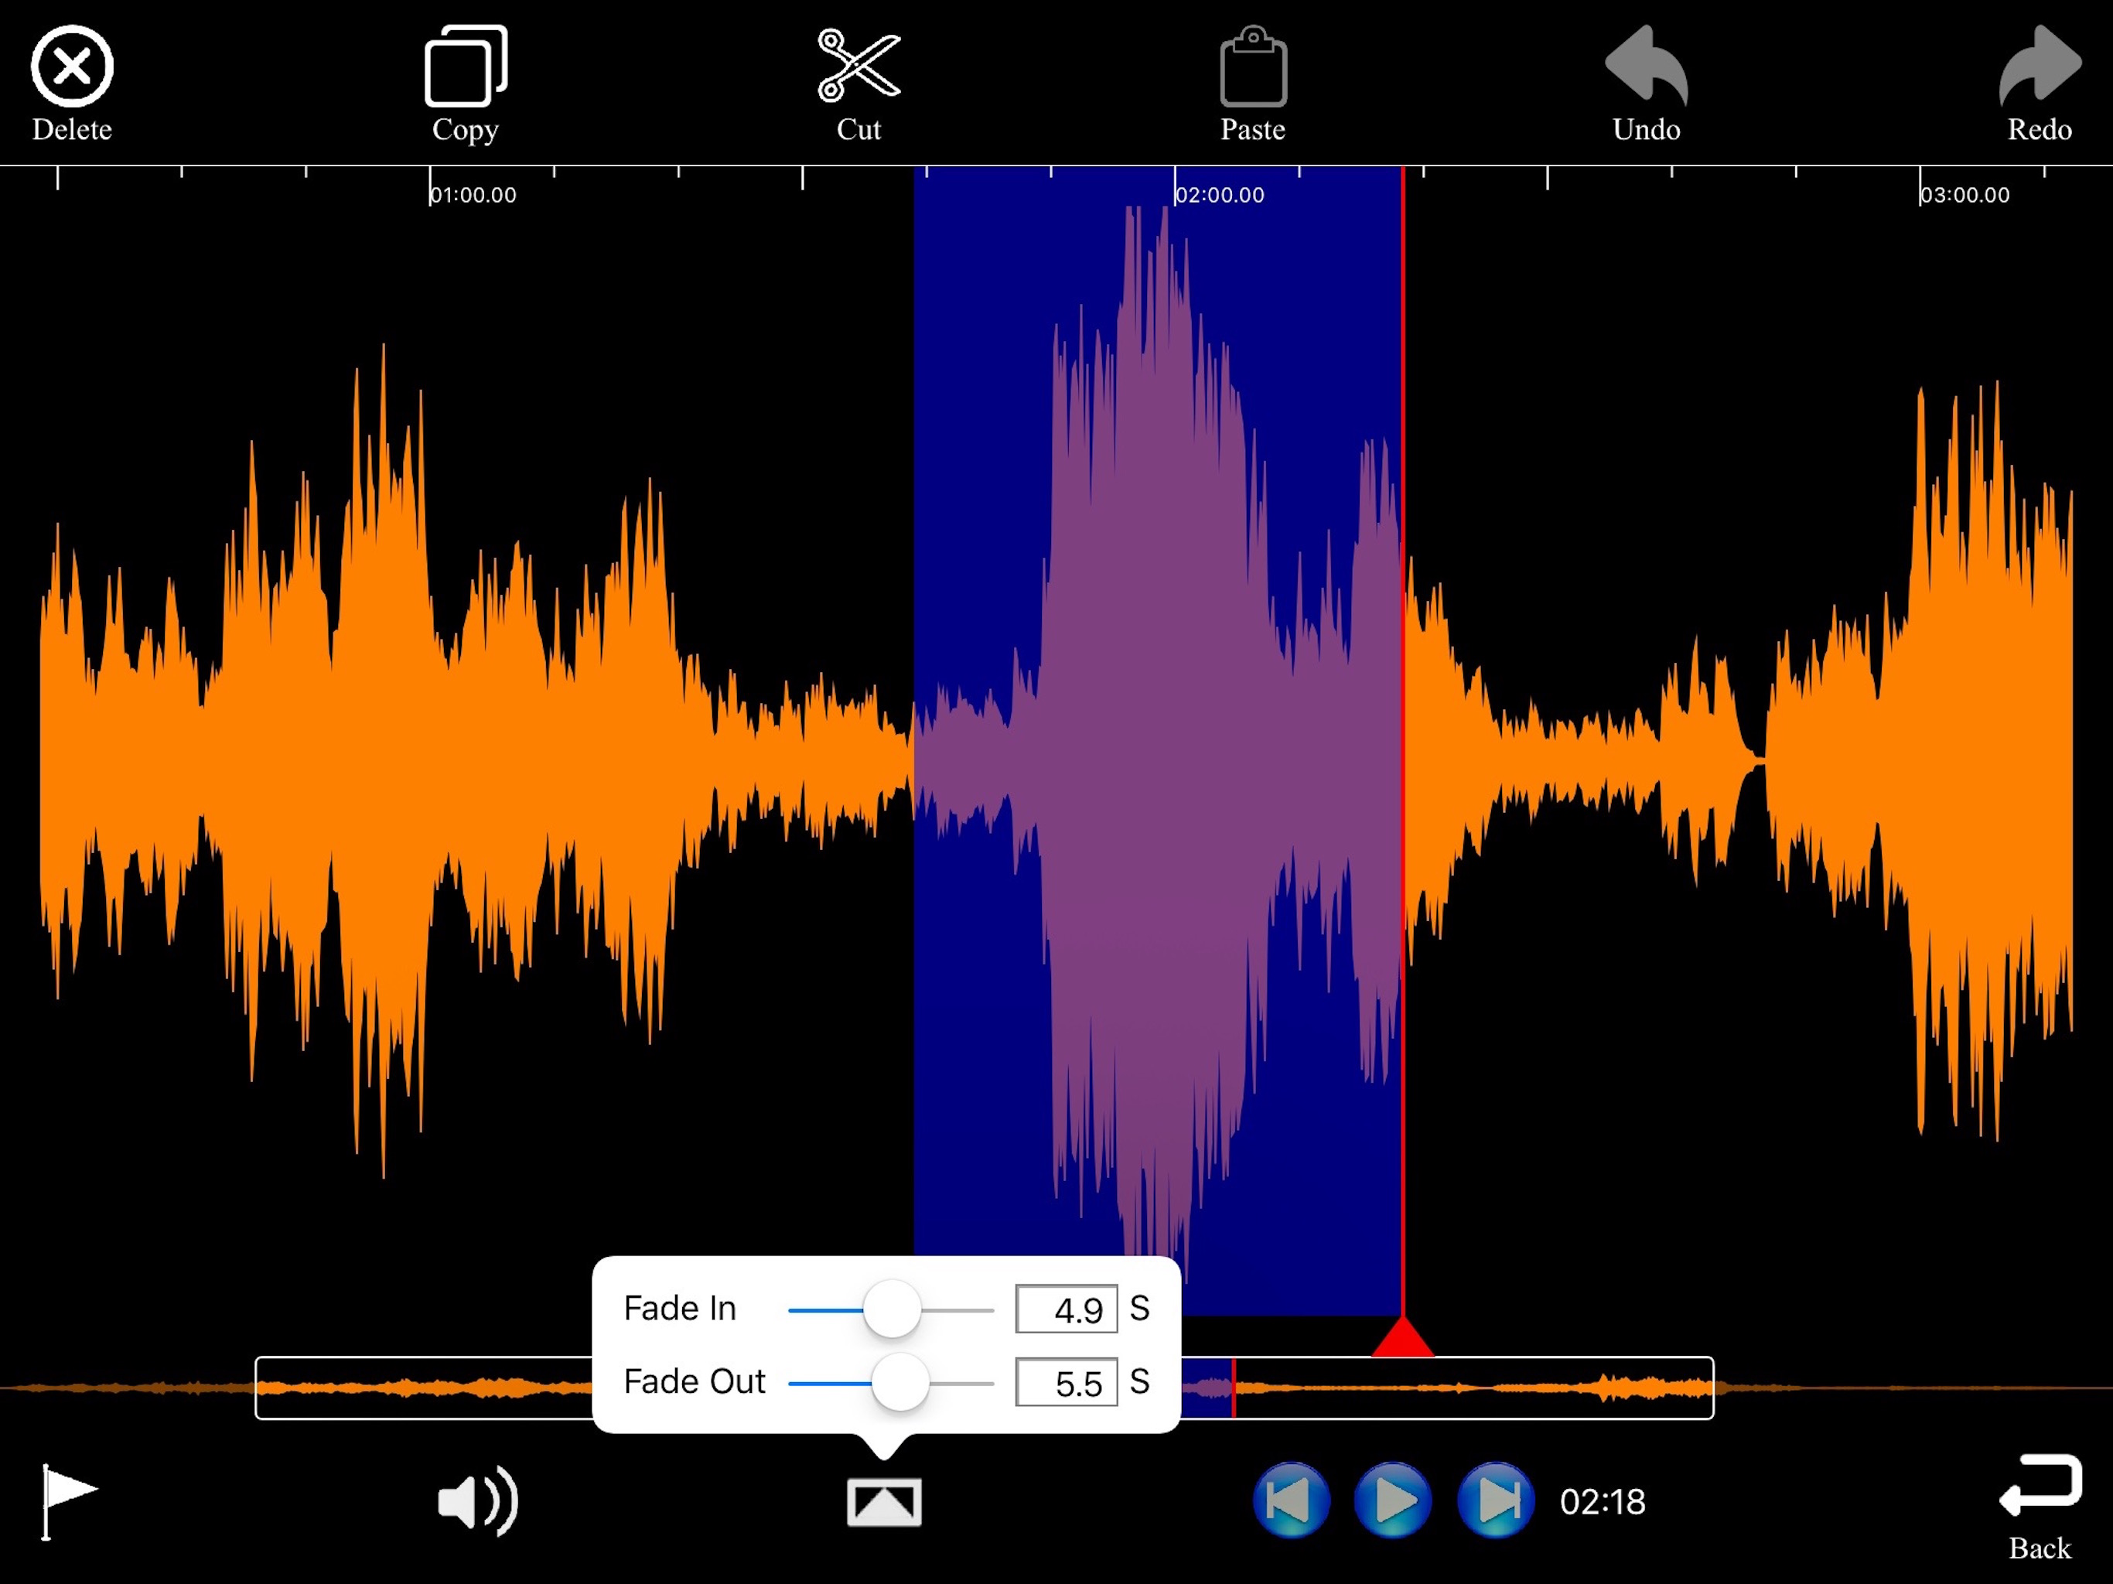Click the red marker in overview strip
This screenshot has height=1584, width=2113.
(1233, 1388)
